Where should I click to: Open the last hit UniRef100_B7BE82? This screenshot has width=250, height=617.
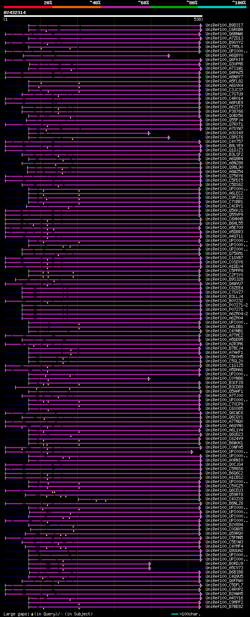224,606
